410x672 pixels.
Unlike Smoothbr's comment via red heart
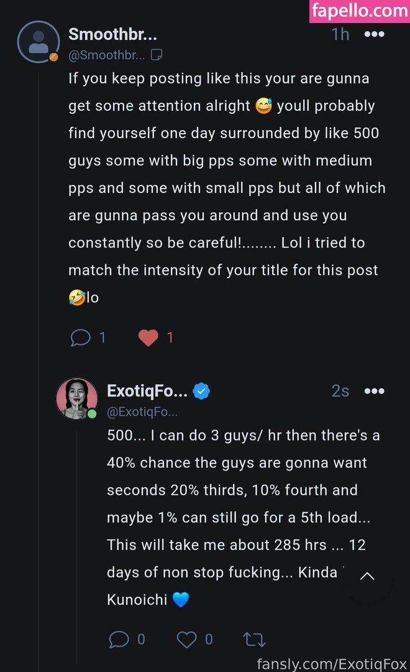pos(148,338)
